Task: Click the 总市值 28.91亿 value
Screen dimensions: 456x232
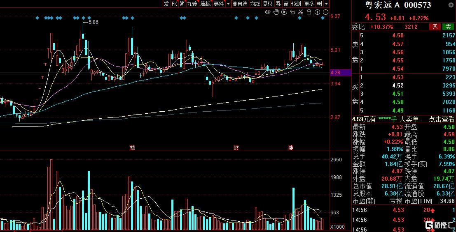Action: [392, 186]
